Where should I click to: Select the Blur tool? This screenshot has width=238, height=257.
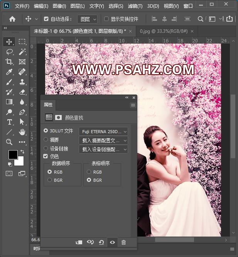tap(22, 102)
